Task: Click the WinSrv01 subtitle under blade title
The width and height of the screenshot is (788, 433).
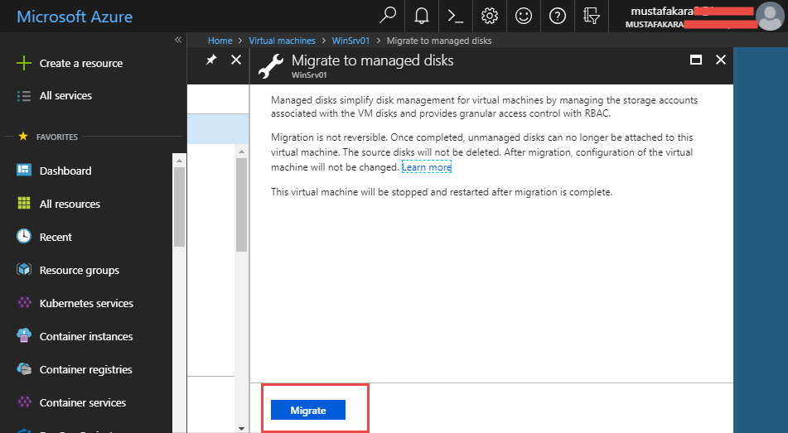Action: click(309, 75)
